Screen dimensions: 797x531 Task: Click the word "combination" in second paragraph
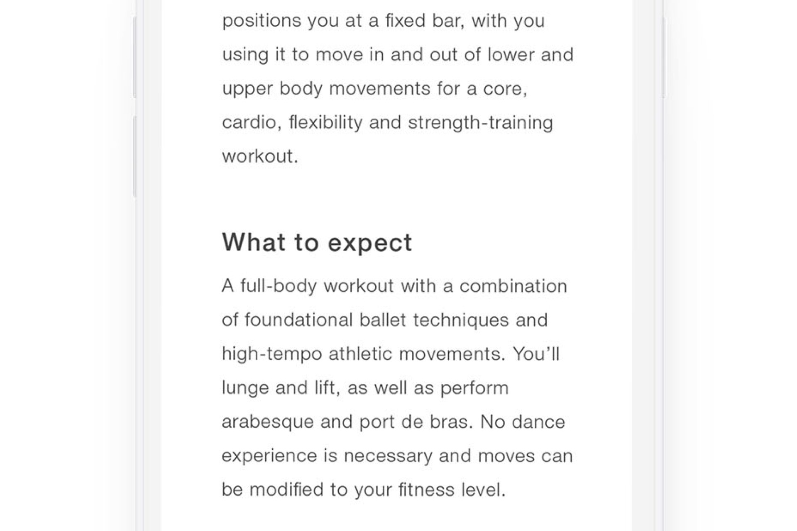[x=513, y=286]
